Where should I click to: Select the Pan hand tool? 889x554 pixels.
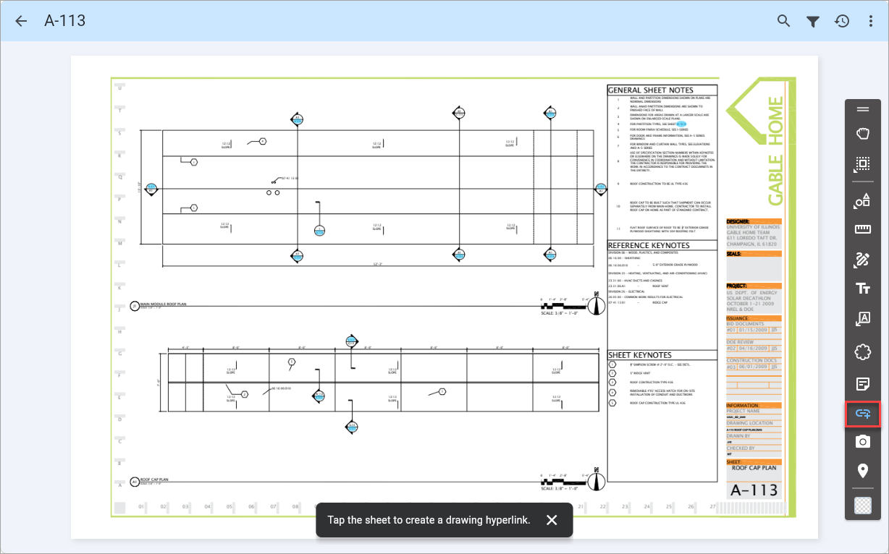(x=862, y=134)
